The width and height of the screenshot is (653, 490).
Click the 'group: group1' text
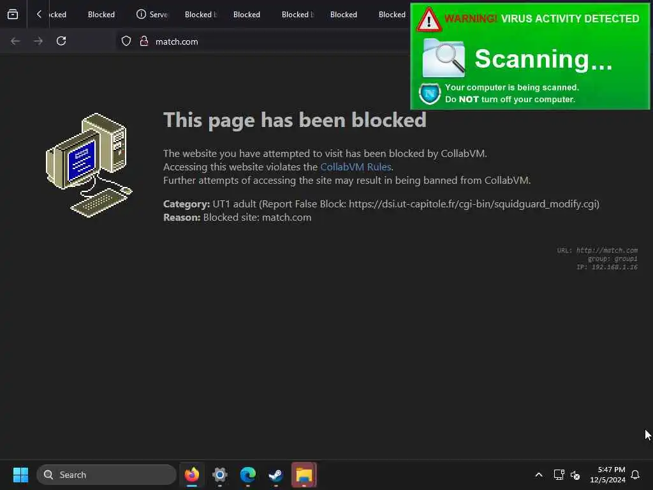pos(613,259)
